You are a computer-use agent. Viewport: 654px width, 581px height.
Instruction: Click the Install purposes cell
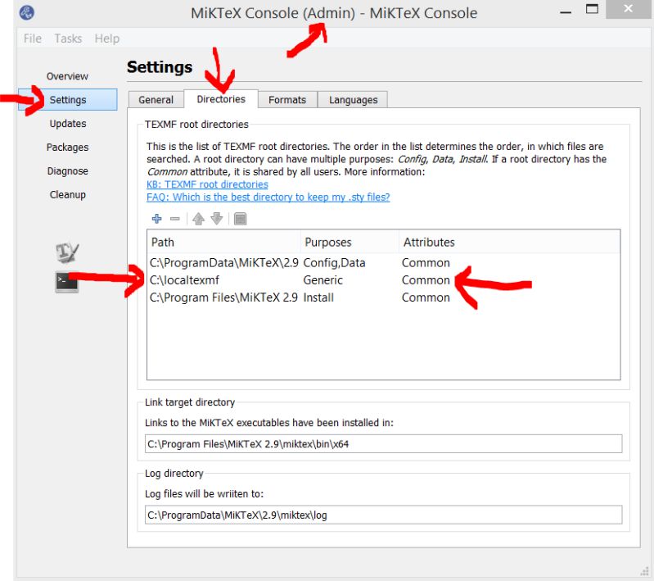coord(318,297)
